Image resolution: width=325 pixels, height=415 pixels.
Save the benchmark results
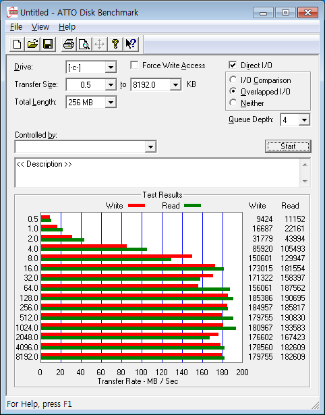tap(48, 44)
